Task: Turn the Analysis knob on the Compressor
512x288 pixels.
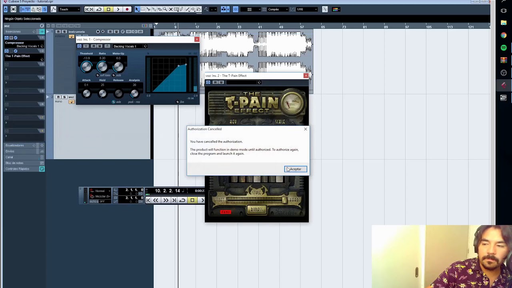Action: coord(134,93)
